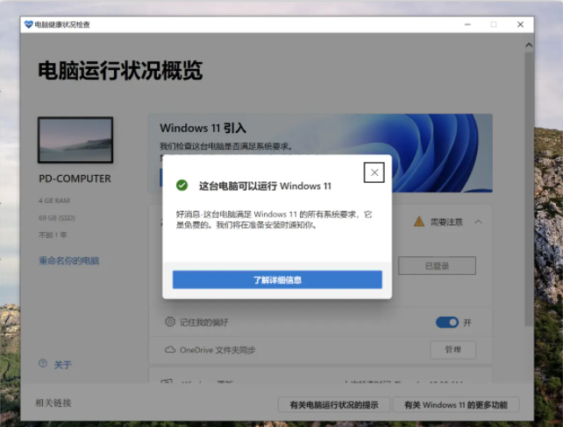Click the yellow warning triangle icon
This screenshot has height=427, width=563.
click(x=419, y=221)
